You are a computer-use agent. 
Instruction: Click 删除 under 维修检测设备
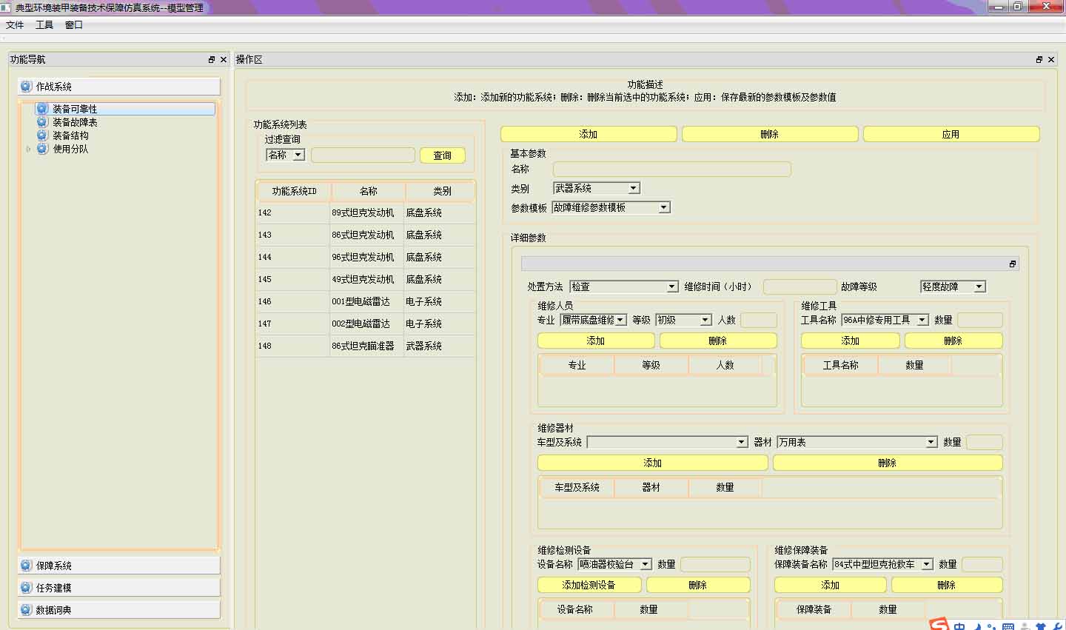[x=698, y=585]
